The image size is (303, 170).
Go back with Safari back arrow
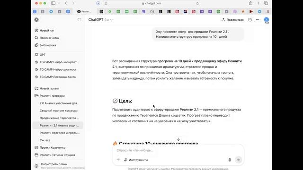click(66, 3)
